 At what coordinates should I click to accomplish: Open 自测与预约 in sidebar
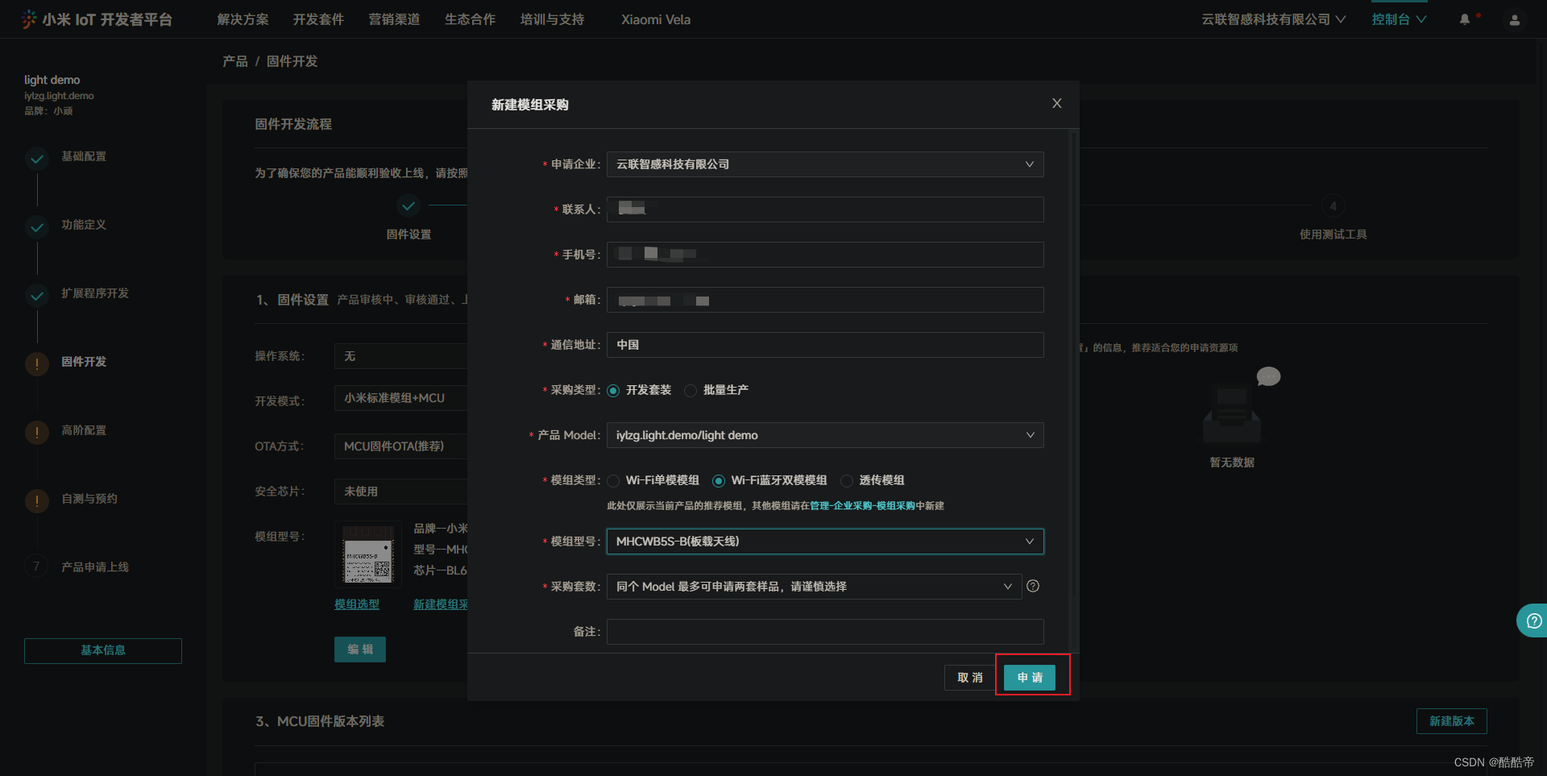click(x=89, y=499)
